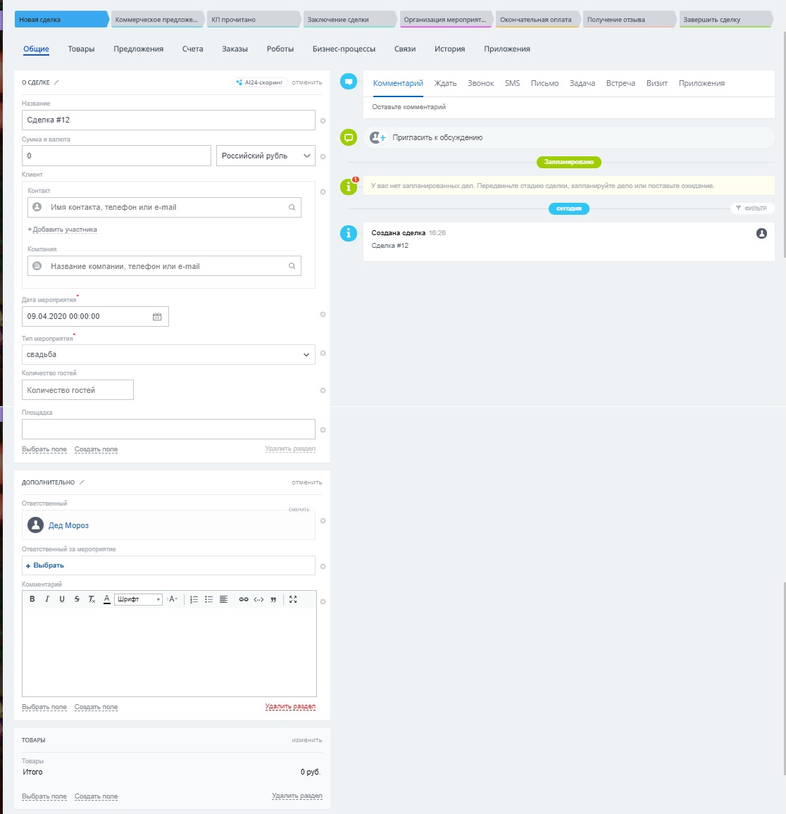Image resolution: width=786 pixels, height=814 pixels.
Task: Select Задача in timeline activity tabs
Action: point(582,83)
